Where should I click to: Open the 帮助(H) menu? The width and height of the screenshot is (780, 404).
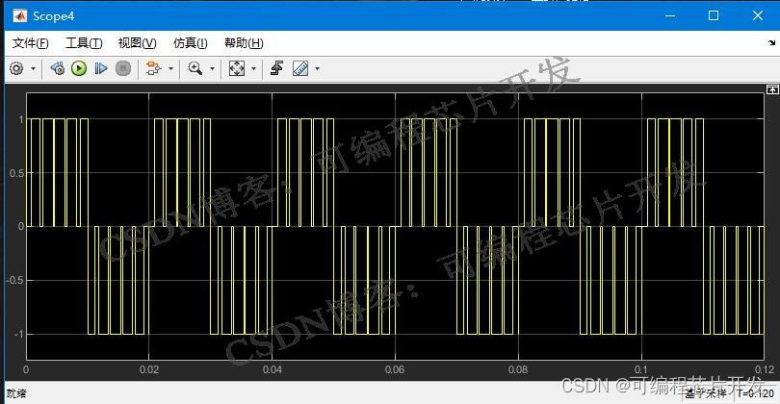tap(244, 43)
